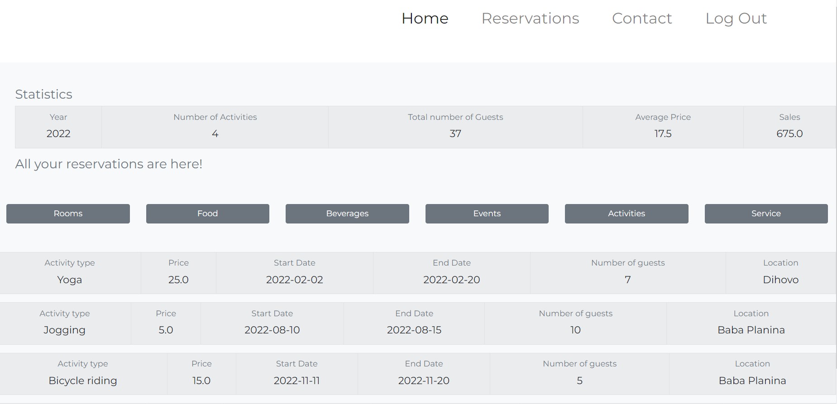Open the Reservations nav link
This screenshot has height=404, width=837.
click(x=530, y=19)
